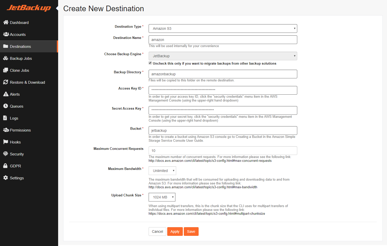Screen dimensions: 387x246
Task: Click the Security fingerprint icon
Action: point(6,154)
